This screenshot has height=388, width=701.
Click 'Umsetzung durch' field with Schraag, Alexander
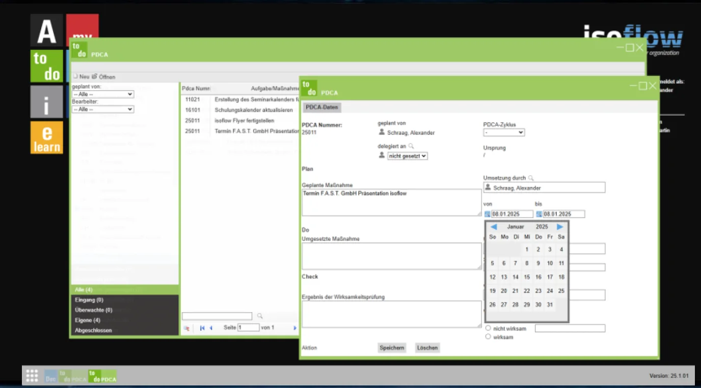(544, 188)
